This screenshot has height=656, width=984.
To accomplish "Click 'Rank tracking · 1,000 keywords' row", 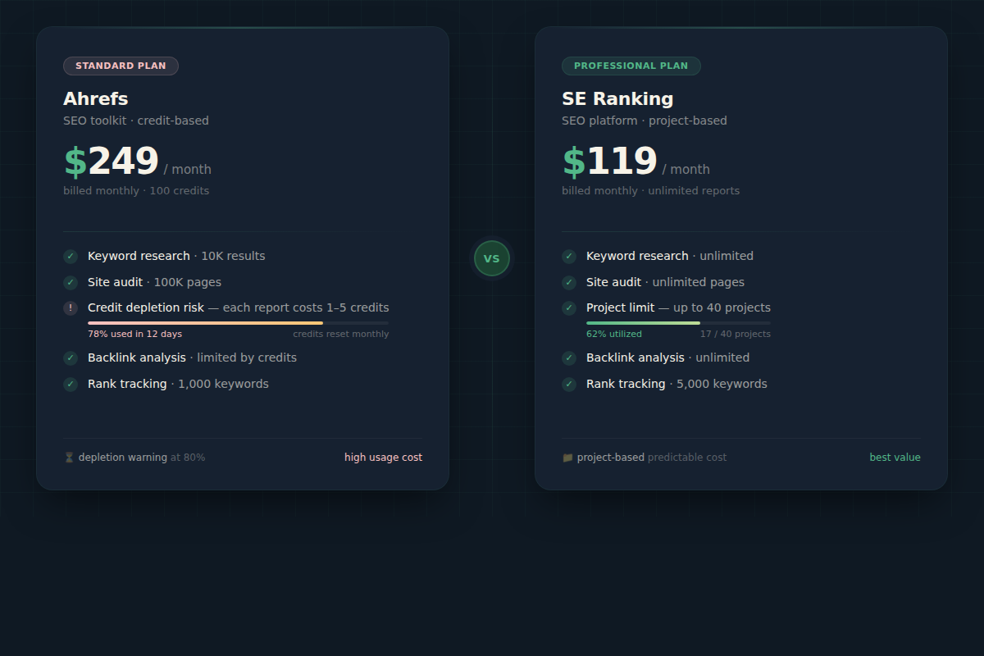I will click(178, 384).
